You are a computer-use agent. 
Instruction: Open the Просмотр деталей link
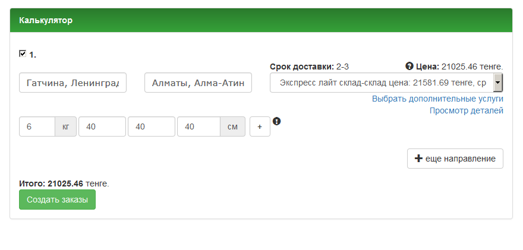(x=466, y=110)
